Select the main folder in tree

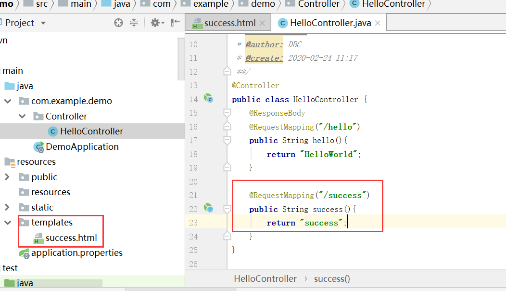pos(13,70)
